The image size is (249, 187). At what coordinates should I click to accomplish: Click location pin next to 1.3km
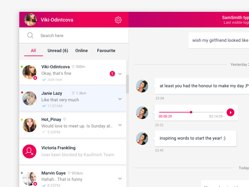(x=73, y=93)
